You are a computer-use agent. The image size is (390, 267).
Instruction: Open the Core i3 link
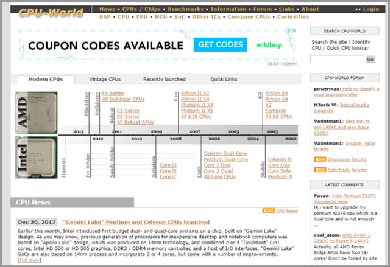168,165
